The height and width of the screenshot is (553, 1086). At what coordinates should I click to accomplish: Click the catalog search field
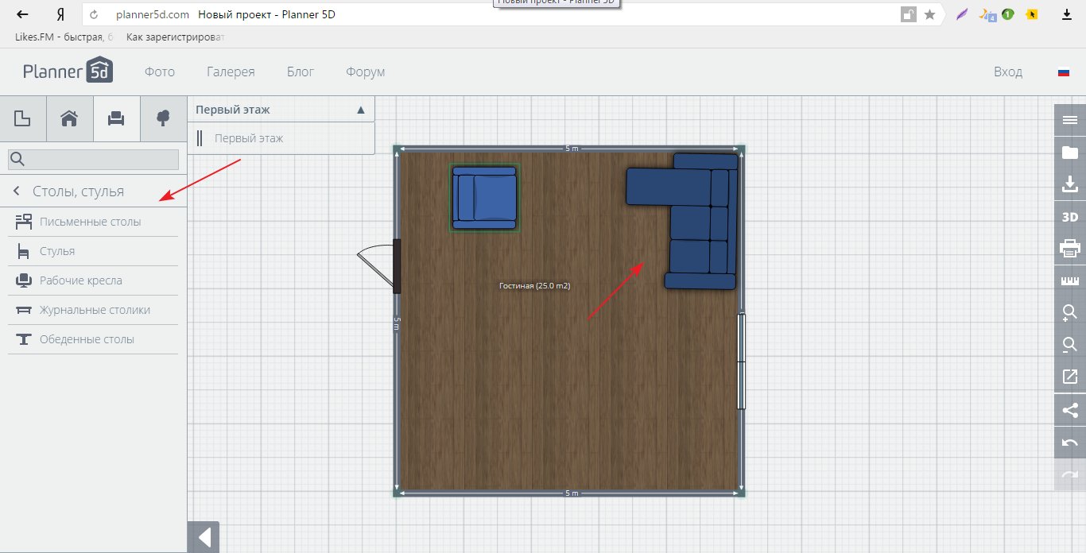93,160
